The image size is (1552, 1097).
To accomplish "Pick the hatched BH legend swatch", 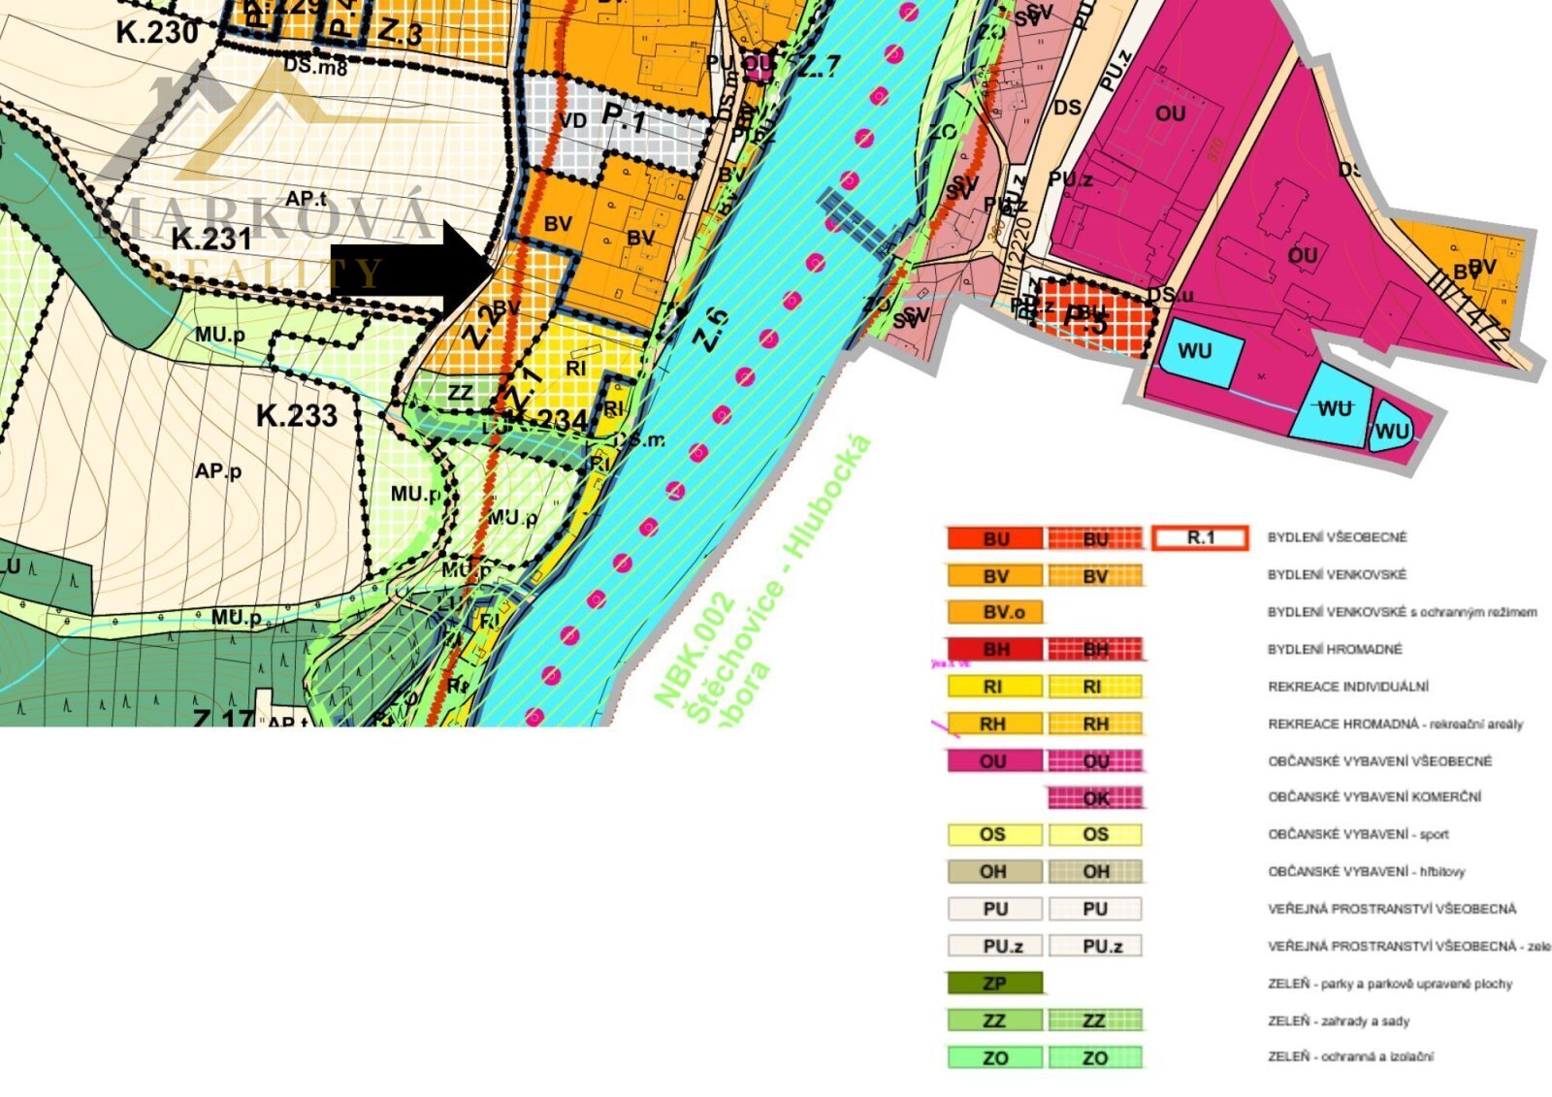I will tap(1095, 649).
